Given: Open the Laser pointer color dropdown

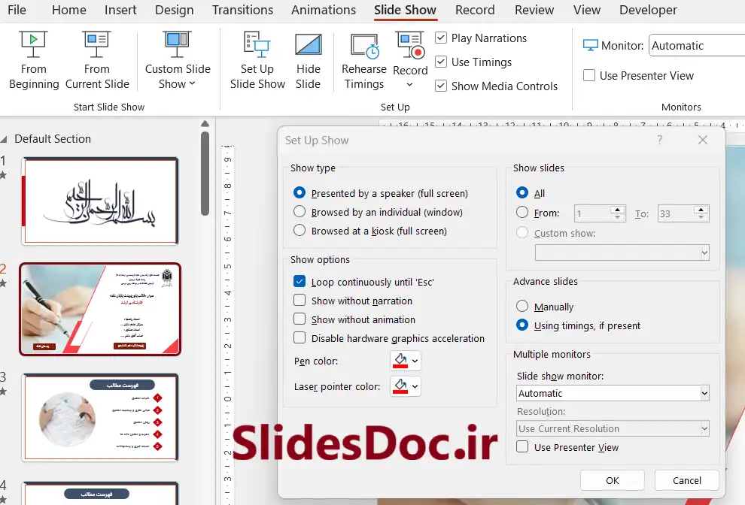Looking at the screenshot, I should [x=406, y=387].
